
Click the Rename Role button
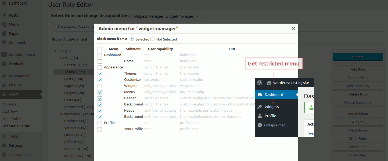[358, 78]
